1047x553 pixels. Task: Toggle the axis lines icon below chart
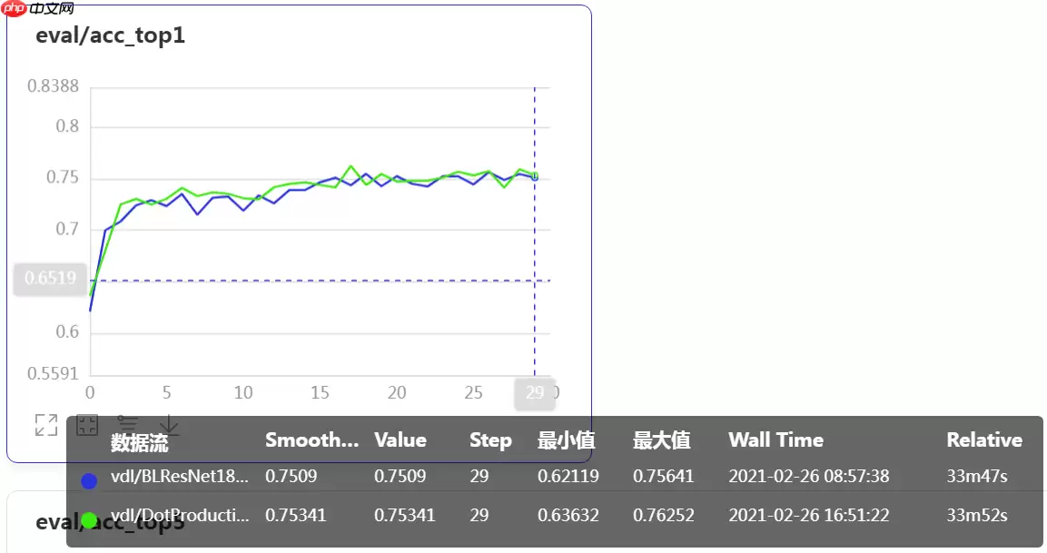[128, 425]
